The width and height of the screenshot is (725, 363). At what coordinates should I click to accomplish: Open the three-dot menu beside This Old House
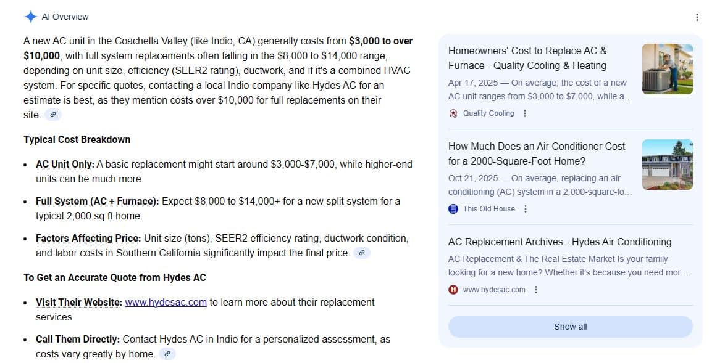525,209
